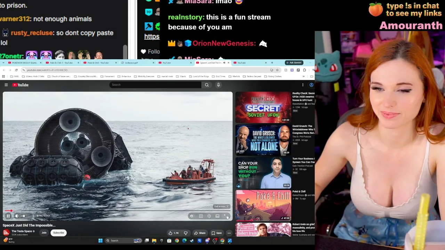
Task: Open Microsoft Edge from the taskbar
Action: click(x=184, y=241)
